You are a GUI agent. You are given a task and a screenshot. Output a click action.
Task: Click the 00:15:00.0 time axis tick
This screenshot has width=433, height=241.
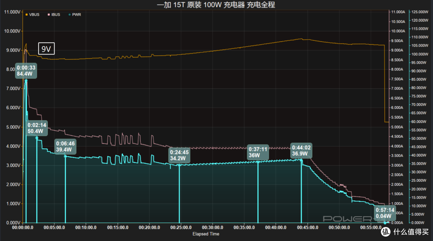click(117, 227)
